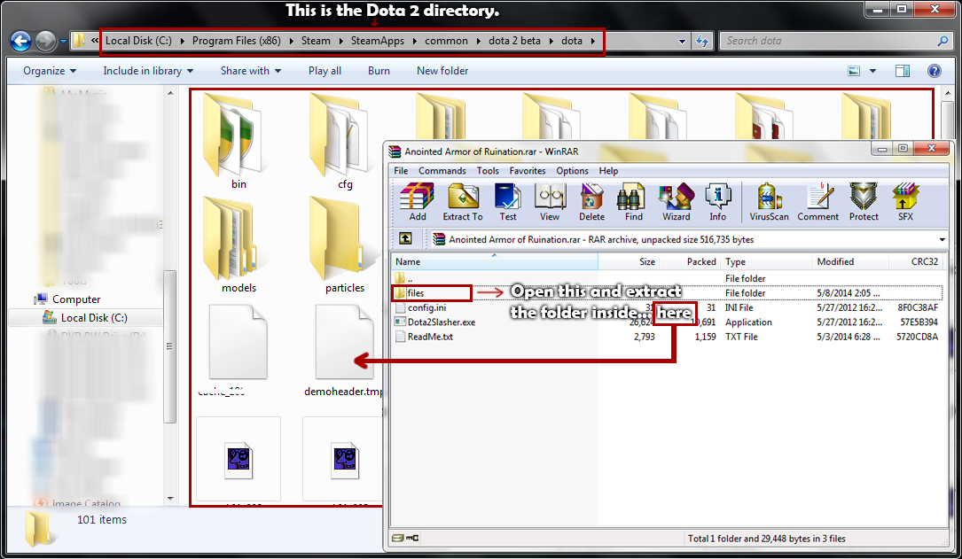Open the Organize dropdown in Explorer
962x559 pixels.
coord(50,71)
